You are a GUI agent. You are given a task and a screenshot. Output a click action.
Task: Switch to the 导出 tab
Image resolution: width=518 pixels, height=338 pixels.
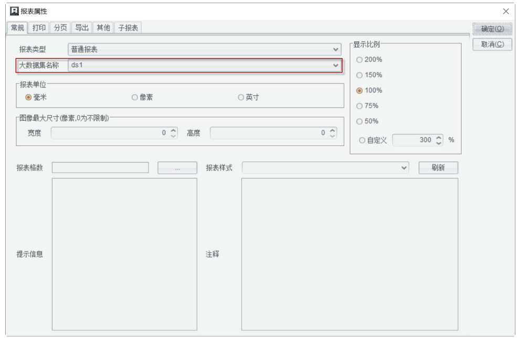pyautogui.click(x=82, y=28)
